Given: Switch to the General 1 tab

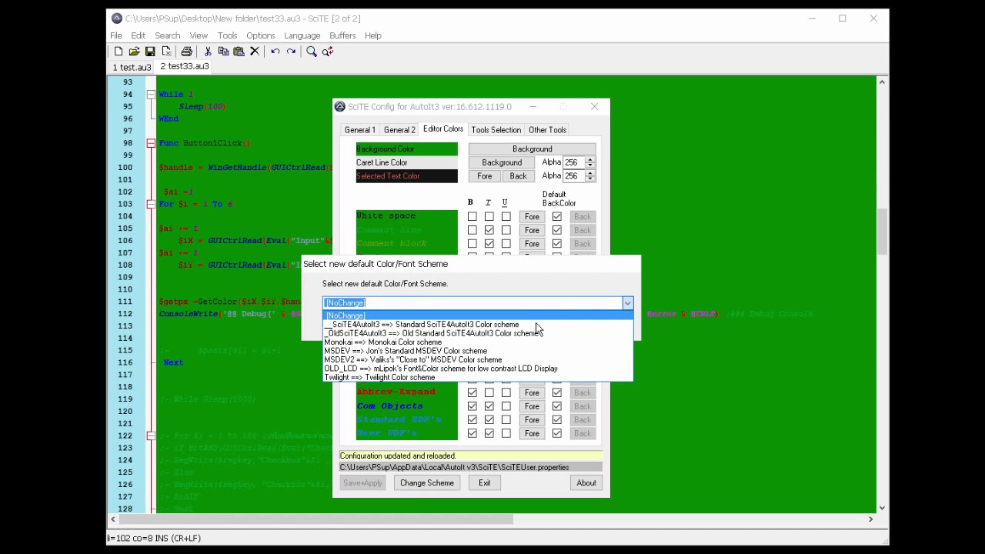Looking at the screenshot, I should coord(360,130).
